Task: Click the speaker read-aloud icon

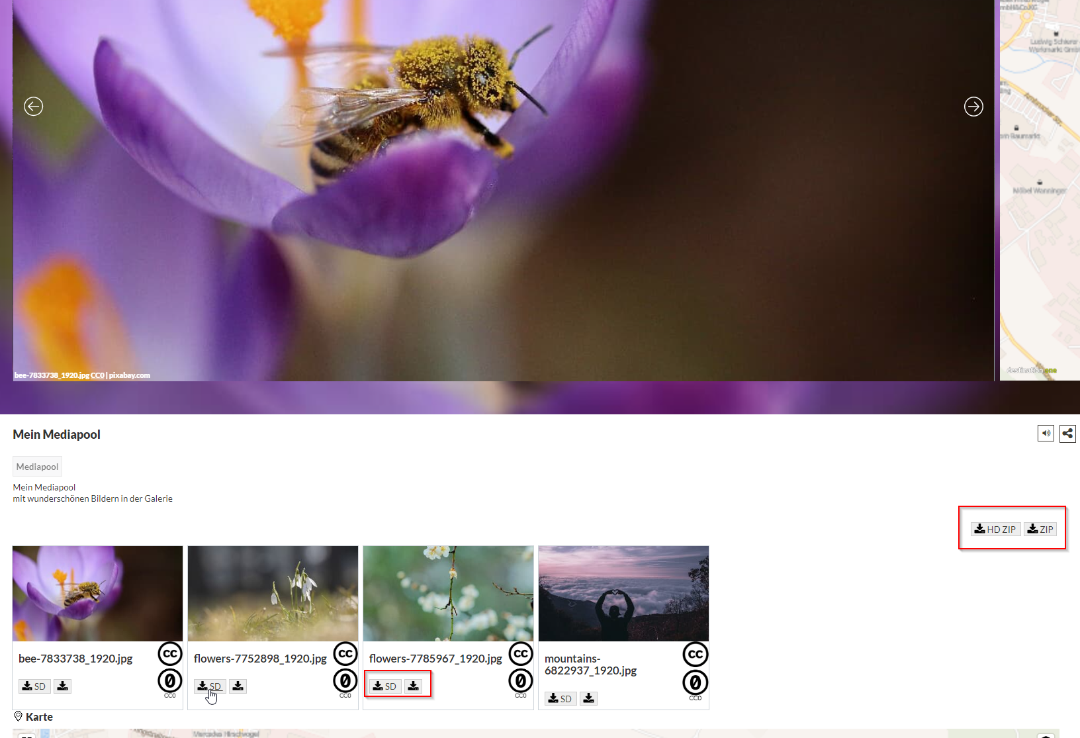Action: click(x=1046, y=434)
